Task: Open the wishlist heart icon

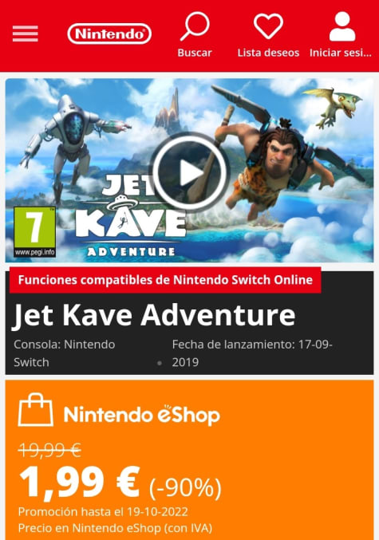Action: pos(268,26)
